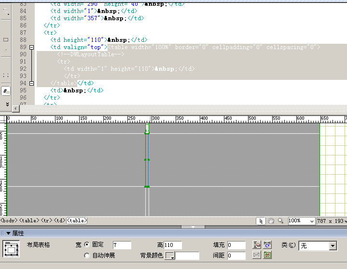Choose the Zoom magnifier tool
The height and width of the screenshot is (269, 347).
click(280, 221)
